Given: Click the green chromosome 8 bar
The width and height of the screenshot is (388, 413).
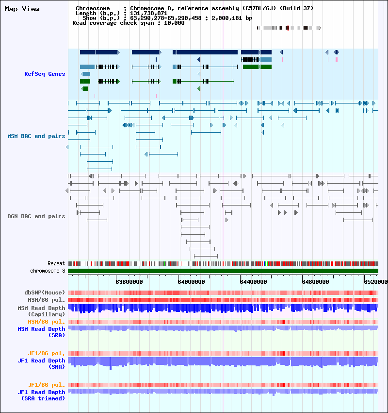Looking at the screenshot, I should coord(223,271).
